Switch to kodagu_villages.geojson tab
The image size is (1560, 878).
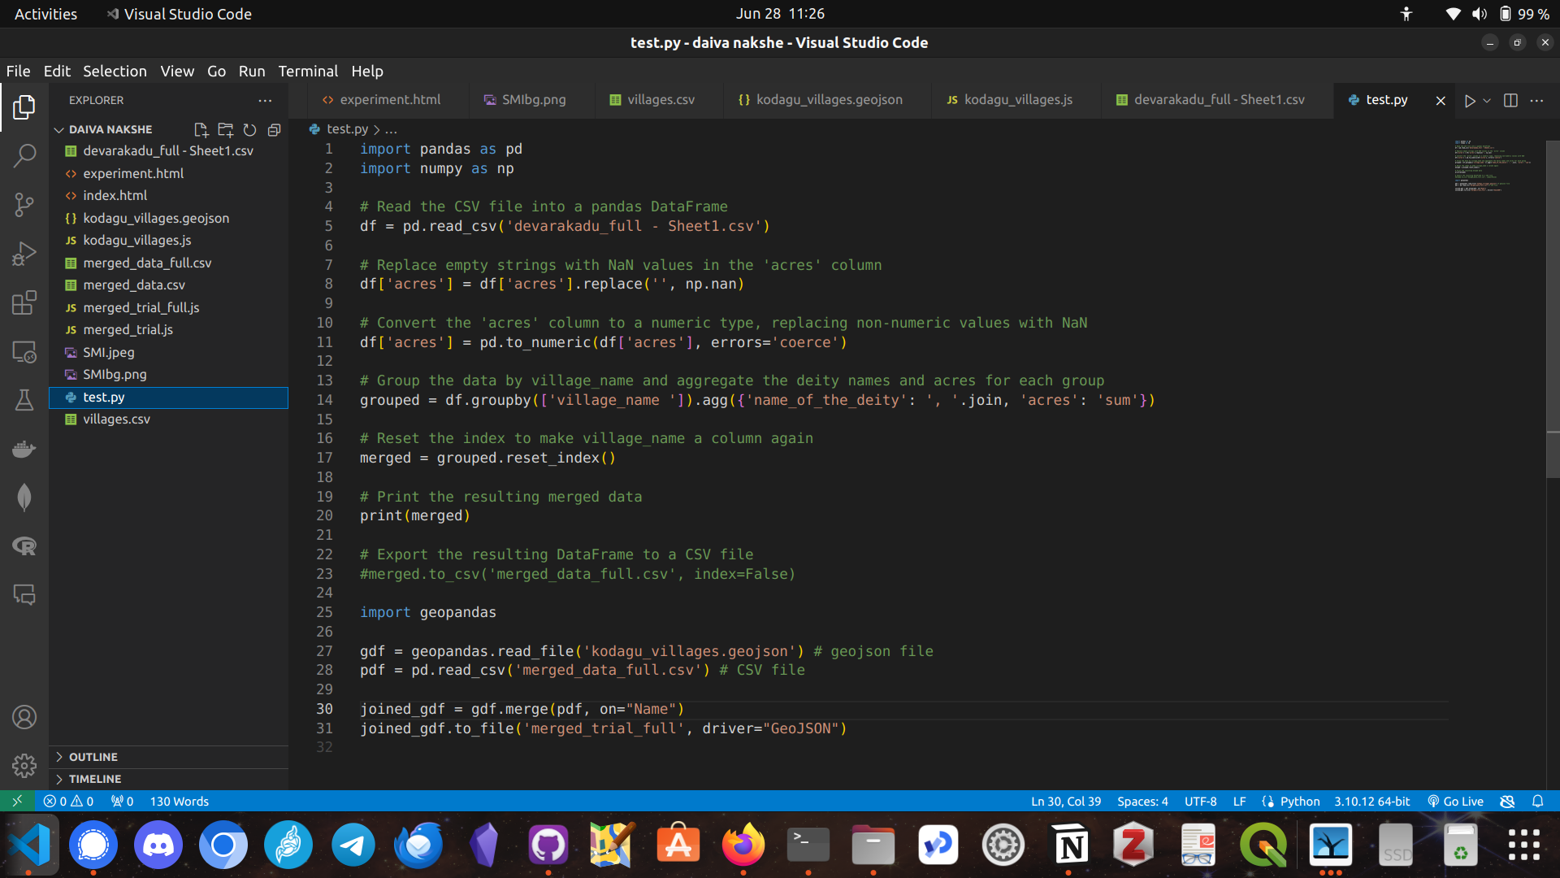pyautogui.click(x=821, y=99)
